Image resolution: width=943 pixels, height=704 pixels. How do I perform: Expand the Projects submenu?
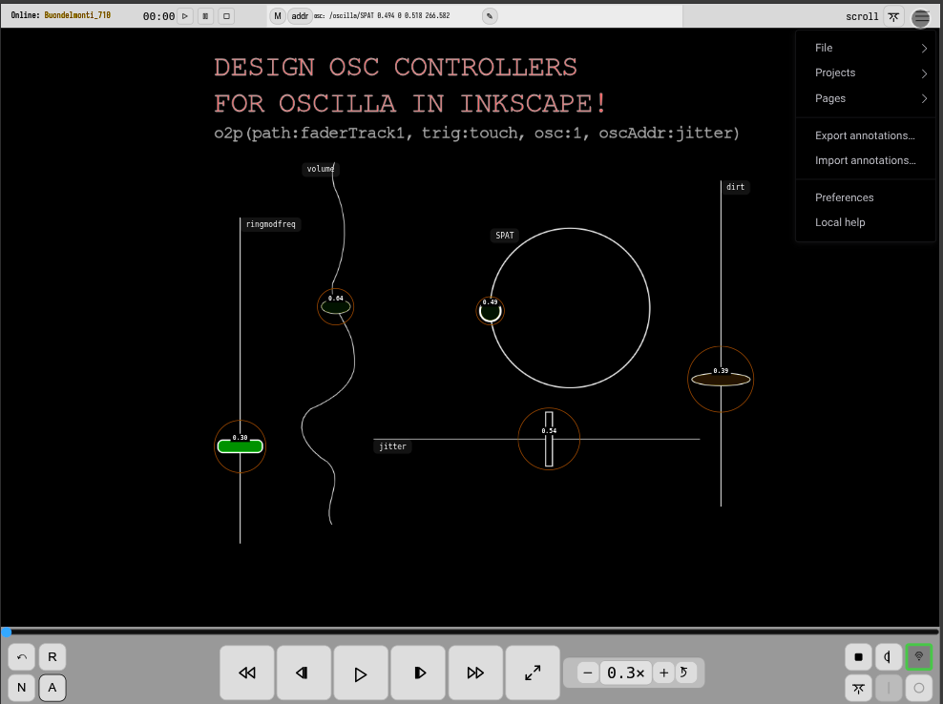click(862, 72)
